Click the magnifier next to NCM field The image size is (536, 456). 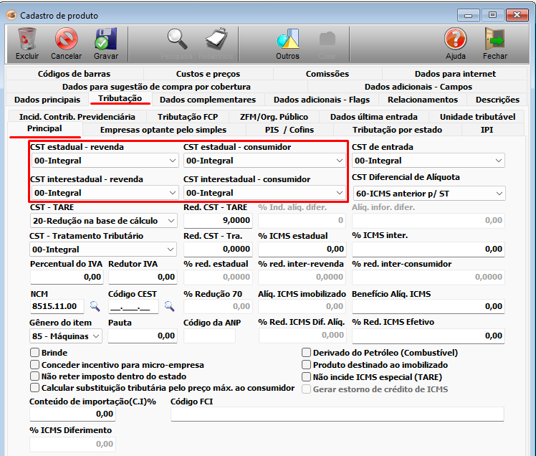click(95, 307)
